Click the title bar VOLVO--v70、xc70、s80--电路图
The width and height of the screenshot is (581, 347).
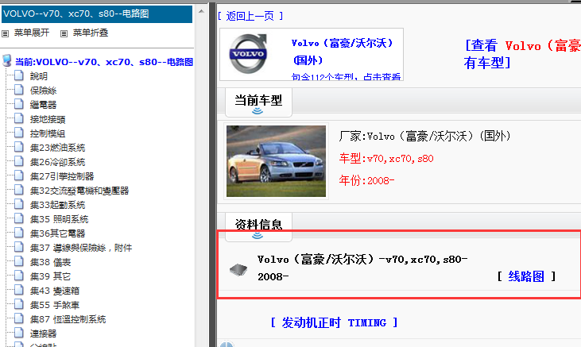97,14
